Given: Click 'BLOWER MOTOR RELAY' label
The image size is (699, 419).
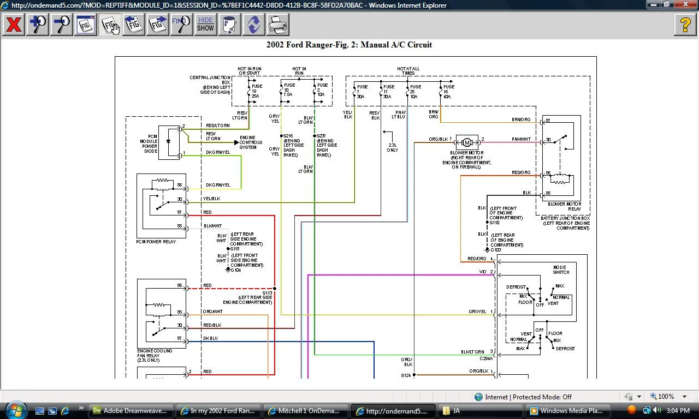Looking at the screenshot, I should [x=565, y=206].
